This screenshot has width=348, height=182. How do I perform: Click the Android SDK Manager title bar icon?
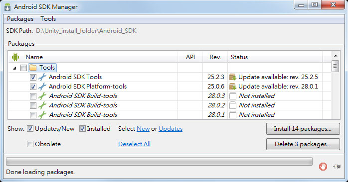7,7
